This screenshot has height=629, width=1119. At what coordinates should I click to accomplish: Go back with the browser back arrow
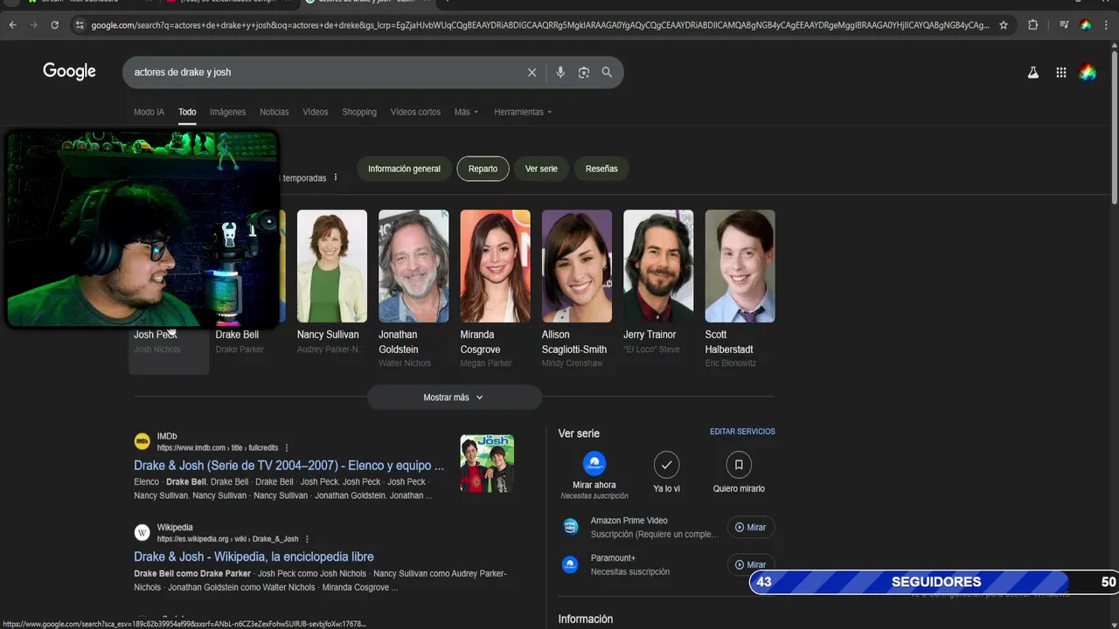coord(12,25)
